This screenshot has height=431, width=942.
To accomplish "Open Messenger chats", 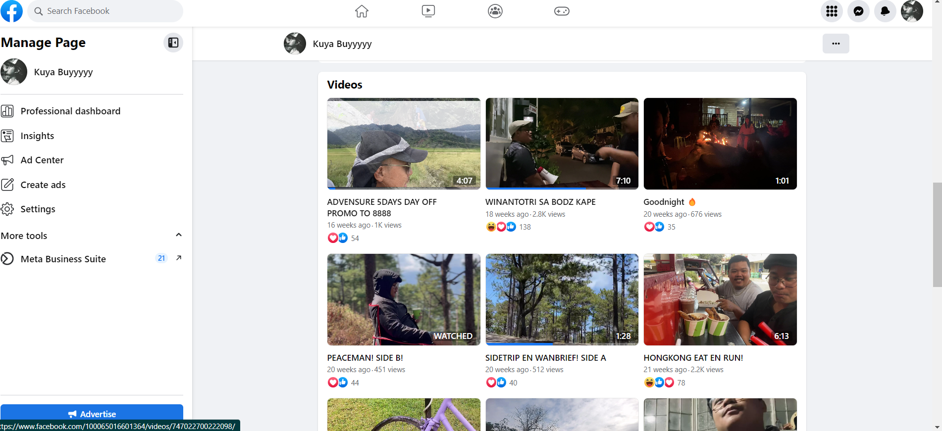I will 858,11.
